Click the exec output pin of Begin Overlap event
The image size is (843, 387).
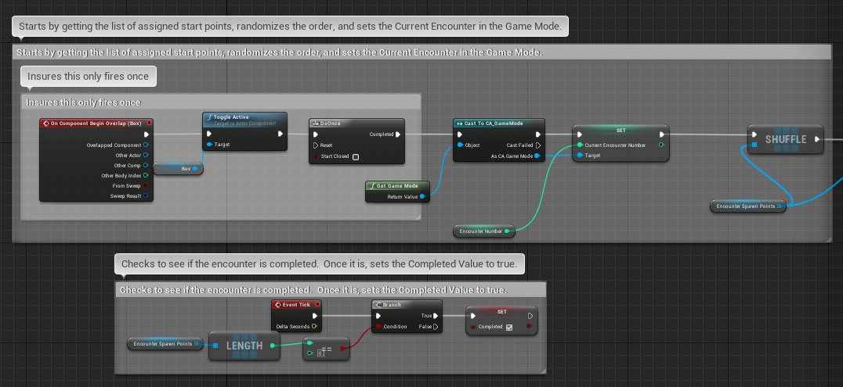click(x=147, y=134)
